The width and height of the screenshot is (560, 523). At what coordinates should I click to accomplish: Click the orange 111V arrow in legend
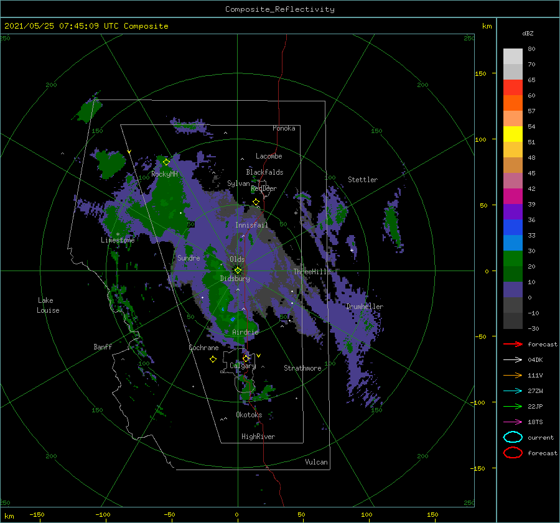[x=513, y=375]
